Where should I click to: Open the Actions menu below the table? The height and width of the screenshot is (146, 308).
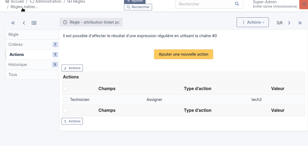pos(72,121)
